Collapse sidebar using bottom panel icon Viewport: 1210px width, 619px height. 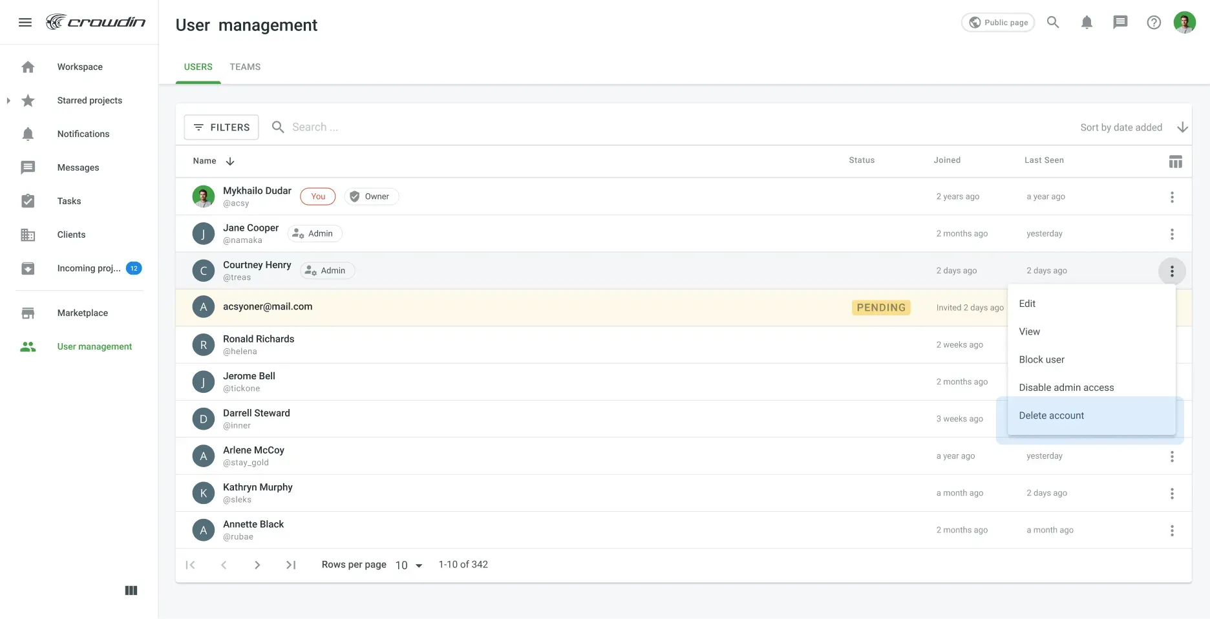click(x=131, y=591)
